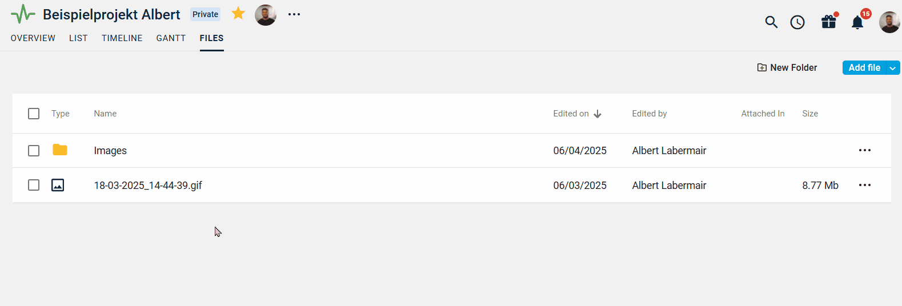Open project options three-dot menu
Viewport: 902px width, 306px height.
(x=294, y=14)
